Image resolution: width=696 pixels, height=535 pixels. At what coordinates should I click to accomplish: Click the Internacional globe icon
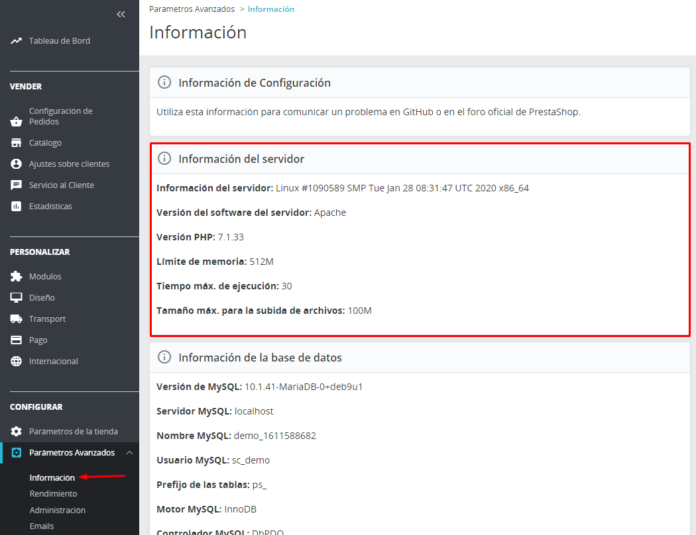point(17,362)
